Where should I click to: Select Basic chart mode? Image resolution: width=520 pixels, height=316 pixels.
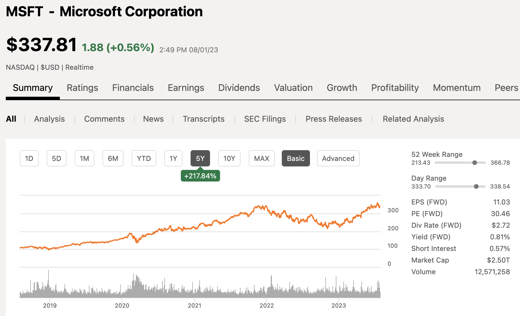coord(296,158)
